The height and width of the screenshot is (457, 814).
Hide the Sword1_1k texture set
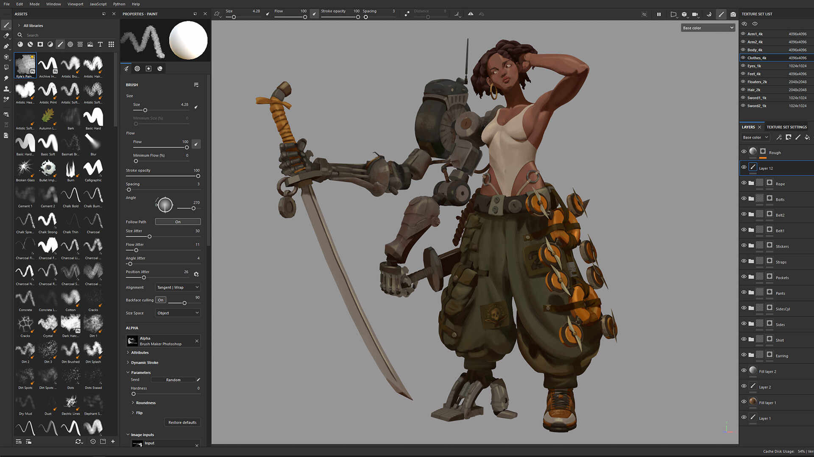coord(743,97)
